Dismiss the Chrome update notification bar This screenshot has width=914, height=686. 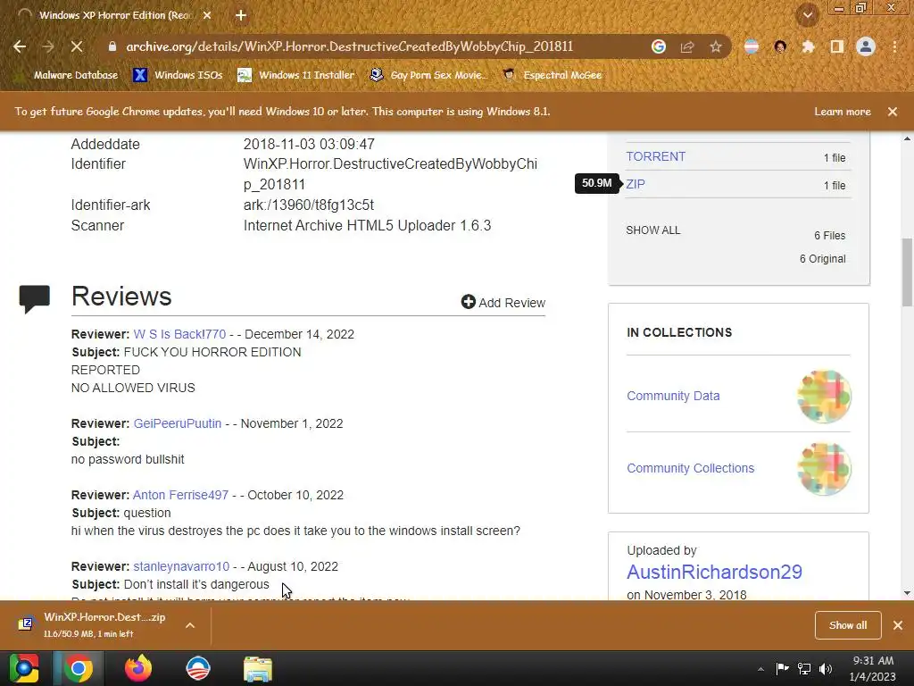[x=893, y=112]
